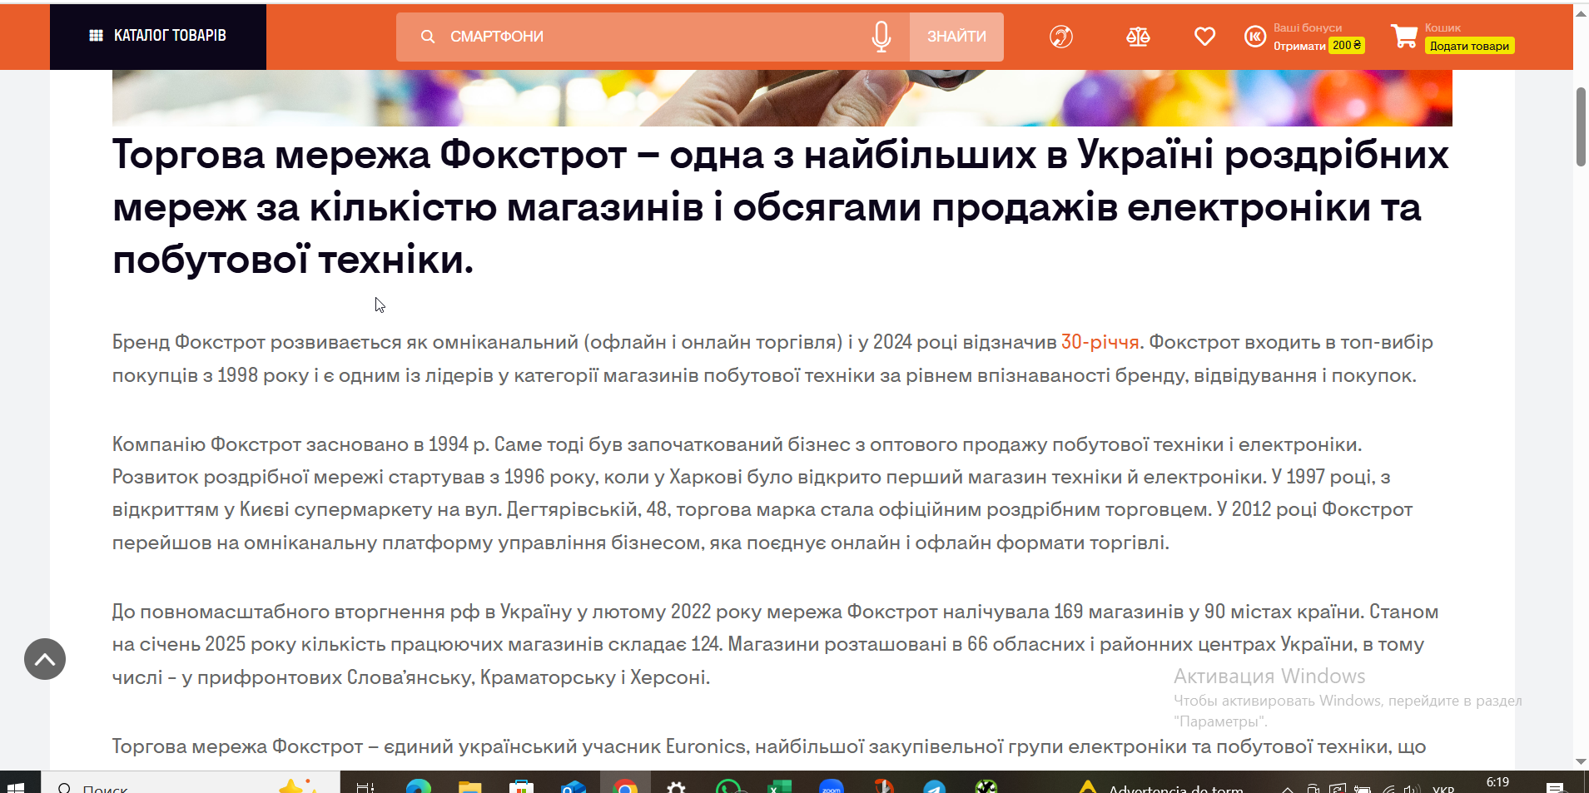
Task: Open Excel from the taskbar
Action: (x=779, y=786)
